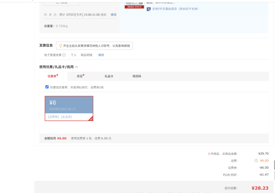Click the vertical scrollbar handle
The image size is (275, 193).
(274, 165)
